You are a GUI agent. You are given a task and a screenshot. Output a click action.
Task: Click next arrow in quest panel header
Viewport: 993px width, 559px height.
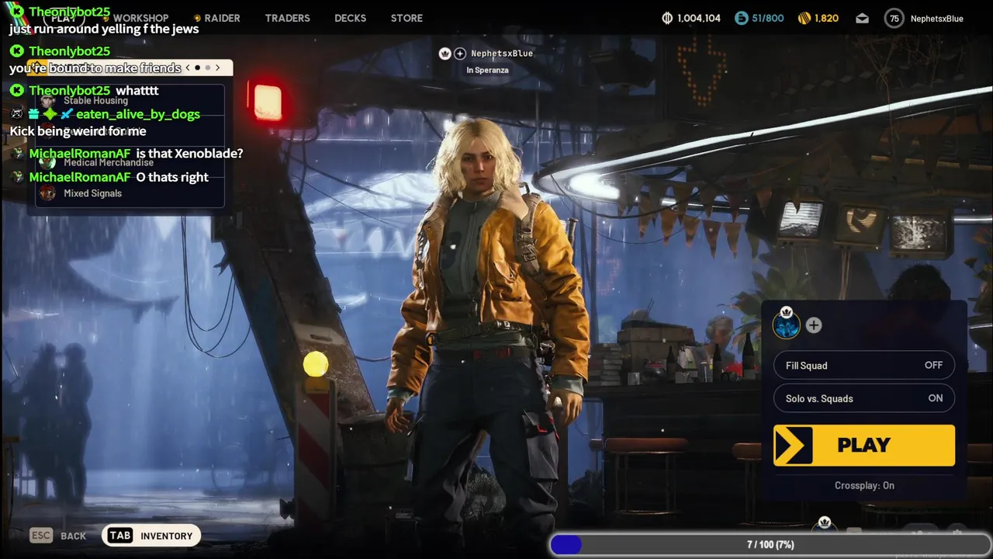218,68
